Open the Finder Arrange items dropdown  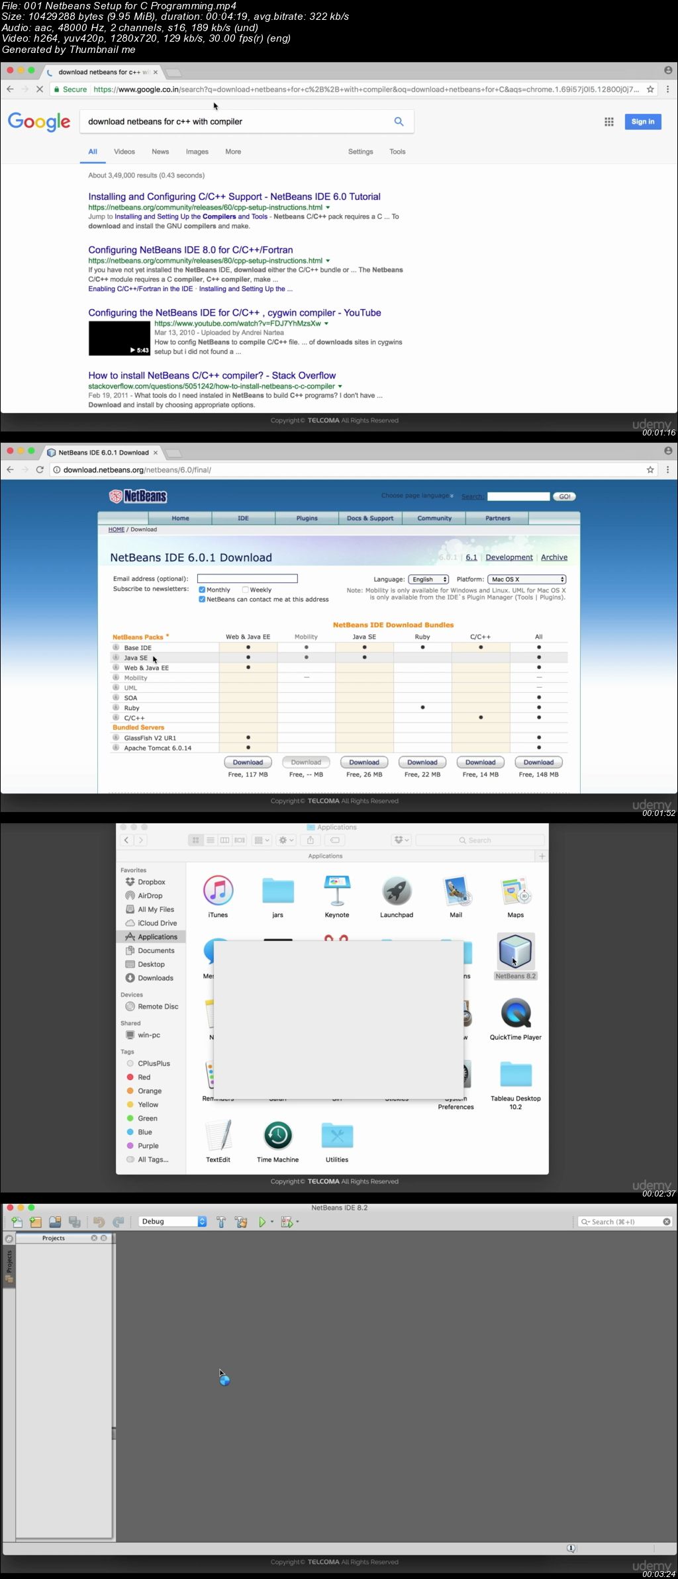262,840
